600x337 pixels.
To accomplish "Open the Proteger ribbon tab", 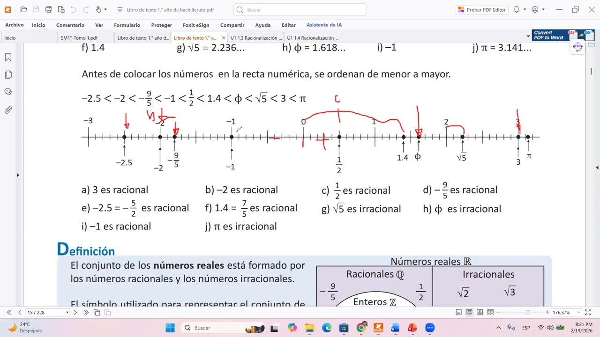I will coord(162,25).
